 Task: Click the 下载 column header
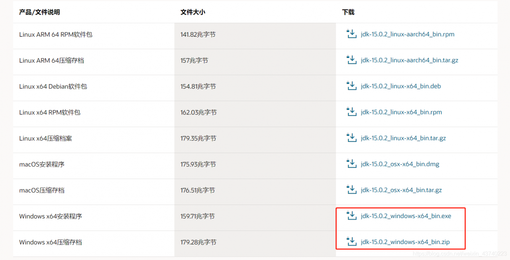[348, 12]
